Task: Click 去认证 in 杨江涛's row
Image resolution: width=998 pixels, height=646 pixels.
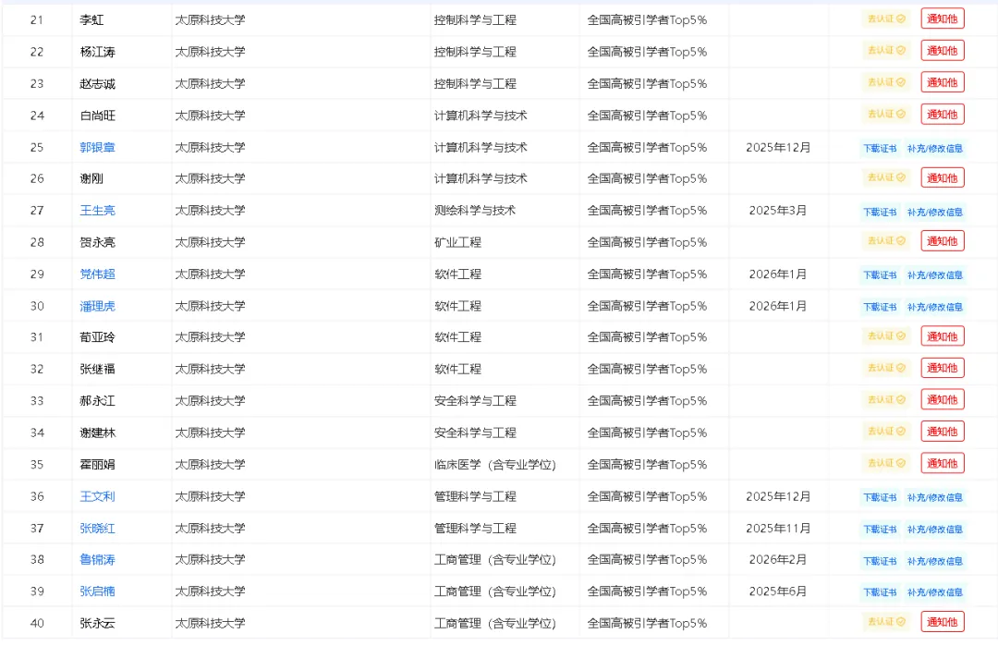Action: click(x=886, y=50)
